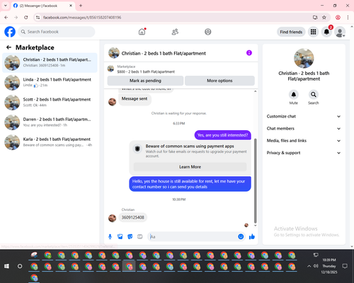Search in conversation using the magnifier icon

[314, 95]
